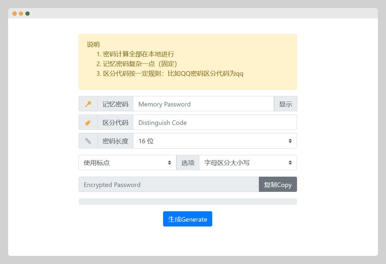The width and height of the screenshot is (386, 264).
Task: Click the tag icon beside 区分代码
Action: 88,122
